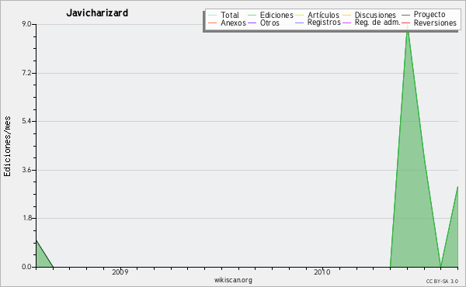Click the Reversiones legend entry

[429, 22]
